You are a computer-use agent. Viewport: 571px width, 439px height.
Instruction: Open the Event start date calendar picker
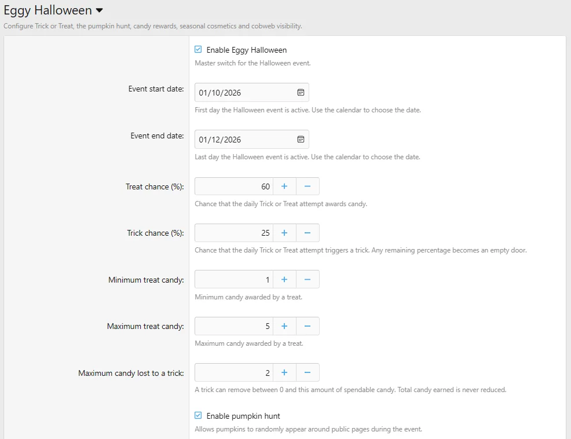[x=301, y=93]
